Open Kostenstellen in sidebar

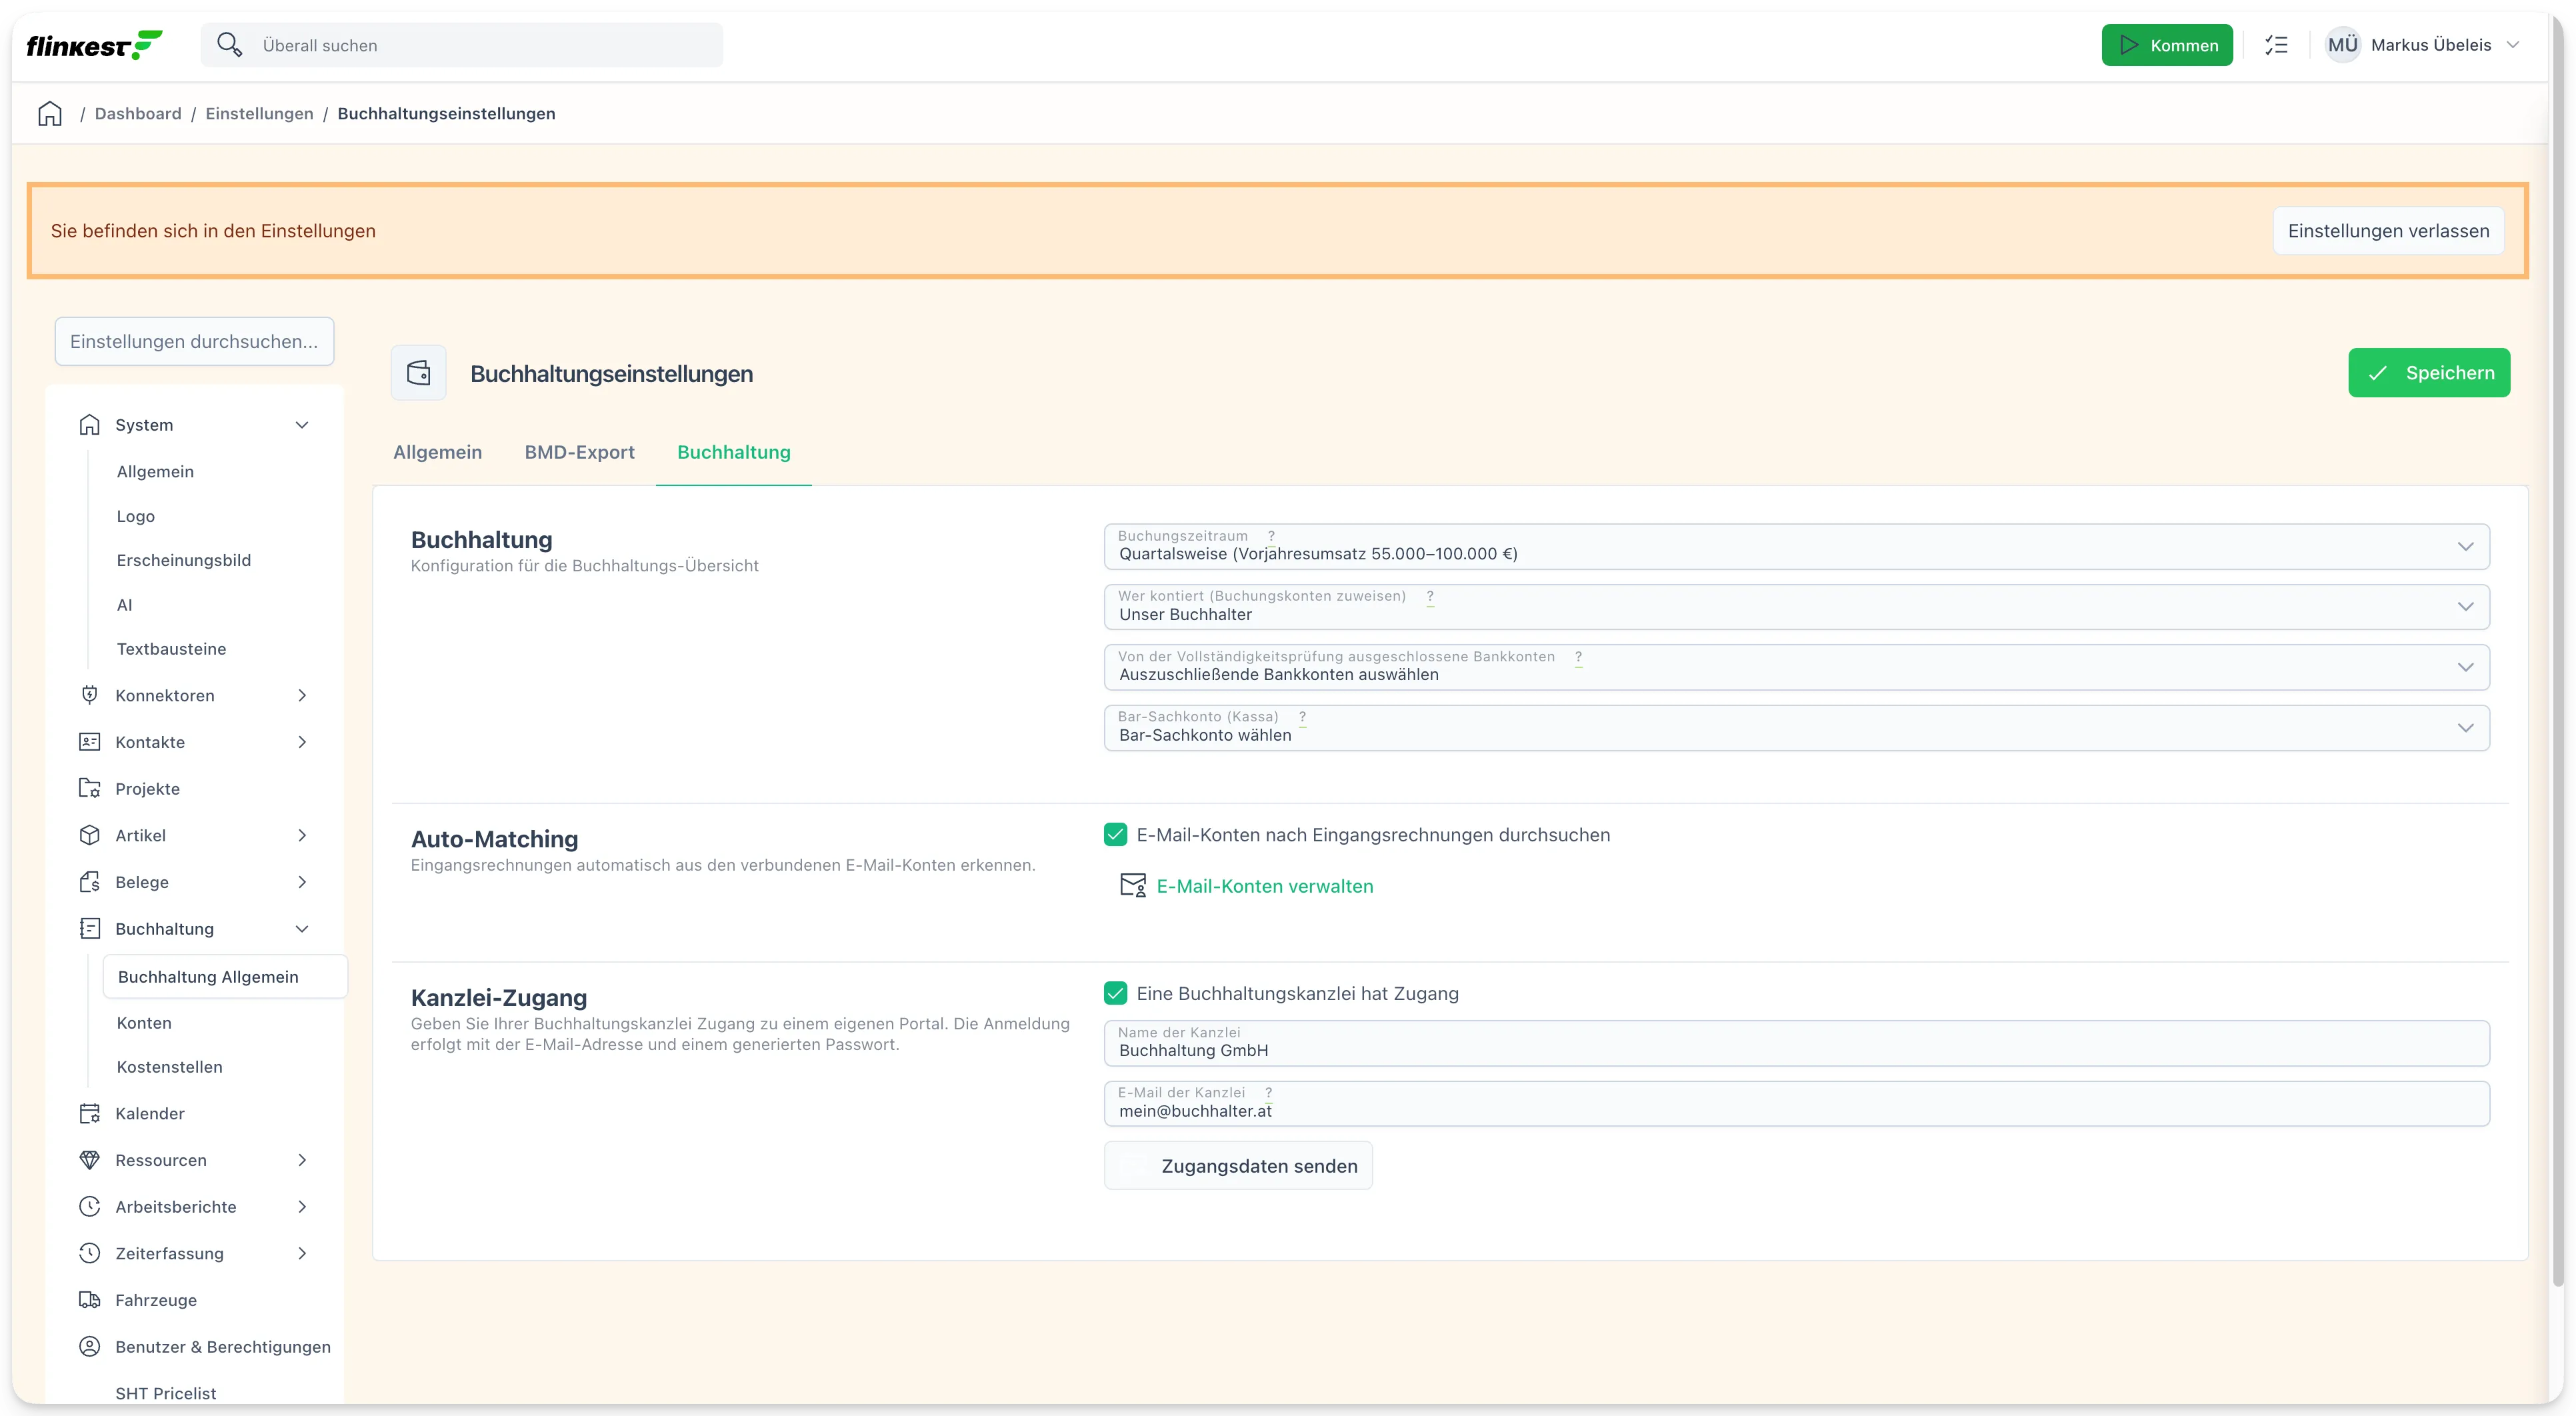click(170, 1067)
